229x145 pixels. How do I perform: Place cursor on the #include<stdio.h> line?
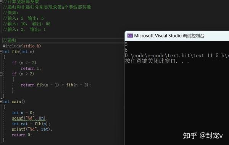[x=22, y=46]
